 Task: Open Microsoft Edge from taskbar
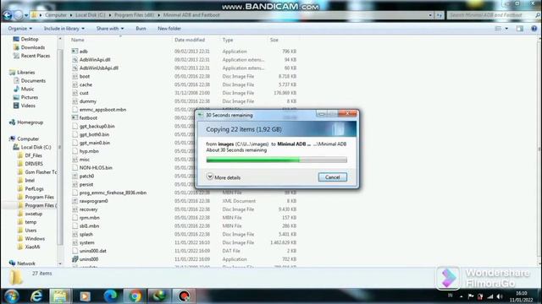point(111,296)
